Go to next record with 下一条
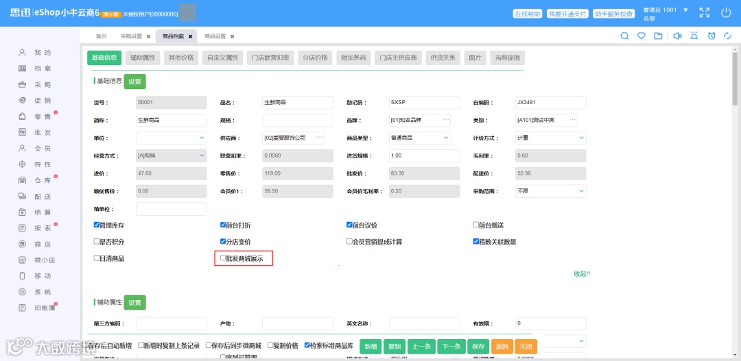The width and height of the screenshot is (741, 361). coord(451,347)
